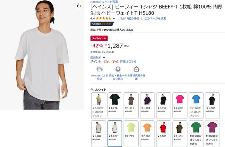Click the Amazon おすすめ badge
This screenshot has width=225, height=147.
[102, 24]
